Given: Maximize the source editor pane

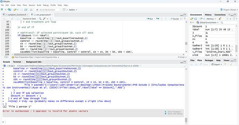Looking at the screenshot, I should click(x=185, y=15).
